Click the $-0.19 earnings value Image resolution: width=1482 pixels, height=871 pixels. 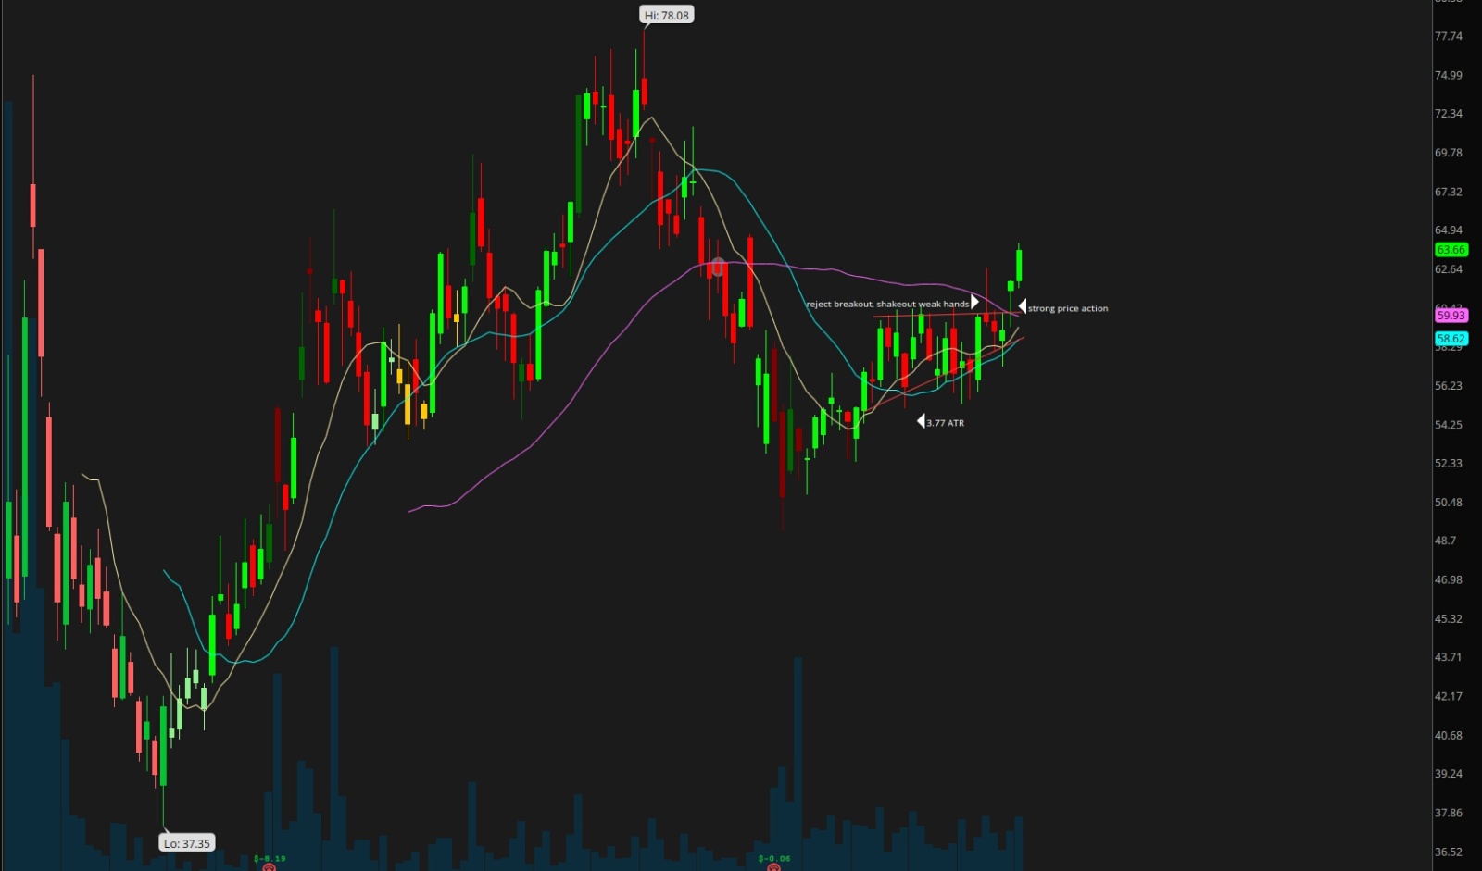tap(270, 858)
